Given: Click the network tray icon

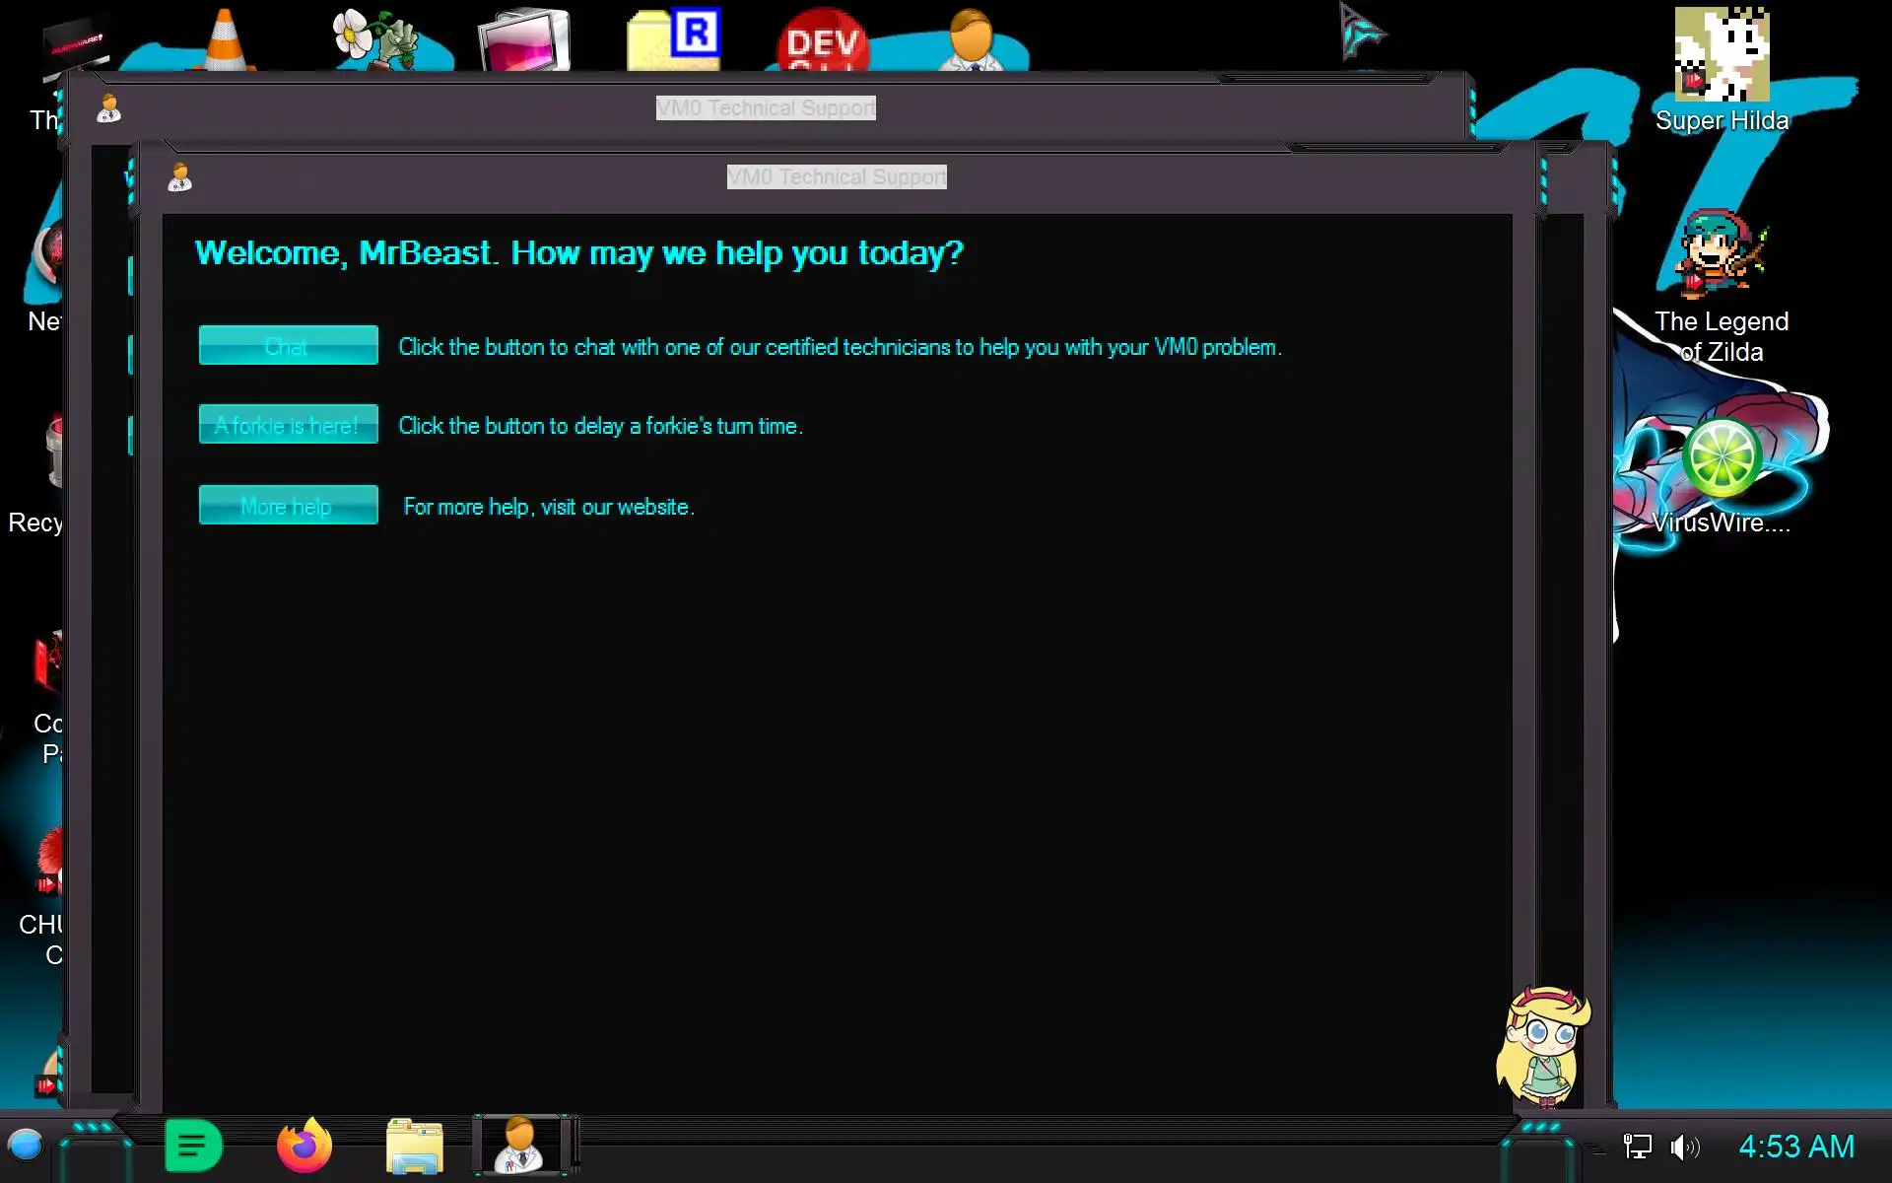Looking at the screenshot, I should point(1637,1147).
